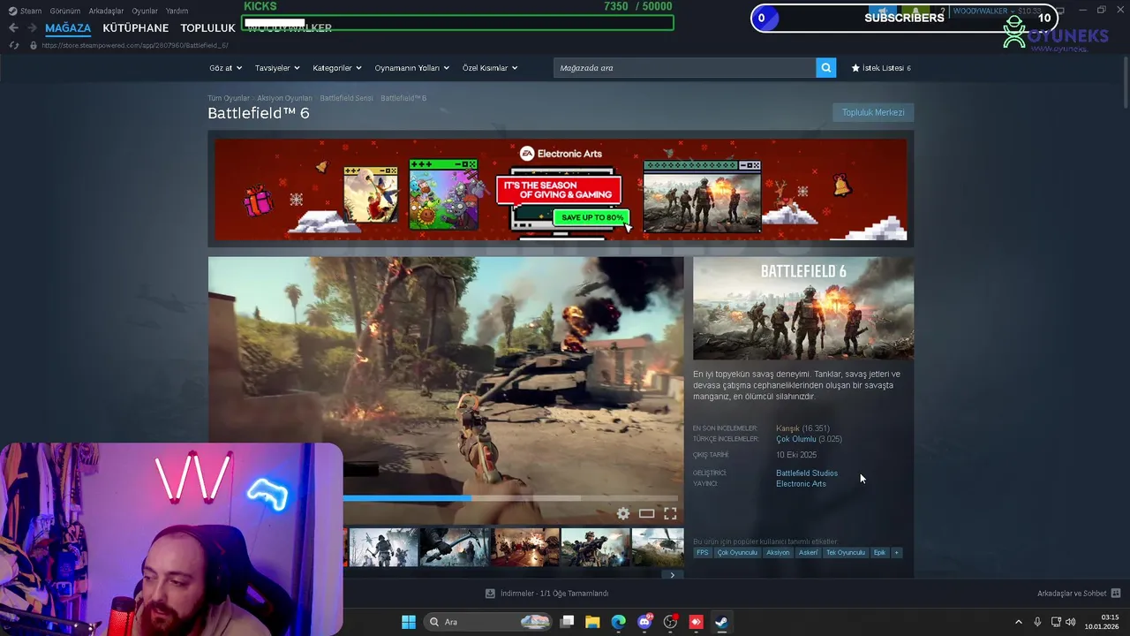The width and height of the screenshot is (1130, 636).
Task: Open Çok Olumlu Turkish reviews summary
Action: click(x=796, y=439)
